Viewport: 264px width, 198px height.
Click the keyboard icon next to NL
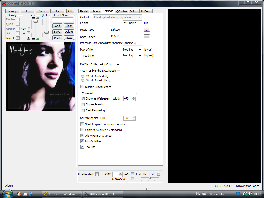pyautogui.click(x=204, y=194)
